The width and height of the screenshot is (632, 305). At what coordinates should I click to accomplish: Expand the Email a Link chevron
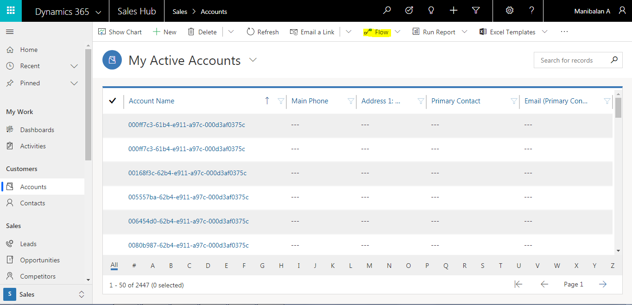[348, 32]
